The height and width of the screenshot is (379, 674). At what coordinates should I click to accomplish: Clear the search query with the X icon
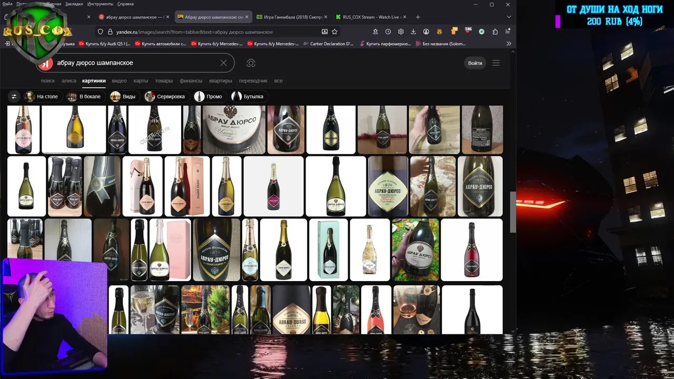point(223,63)
